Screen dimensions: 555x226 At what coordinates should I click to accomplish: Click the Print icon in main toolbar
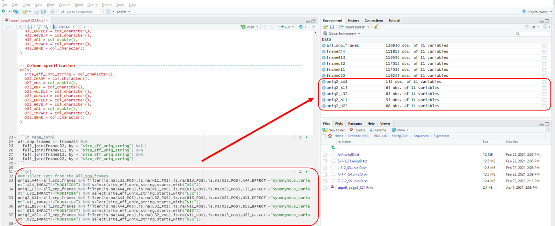point(53,12)
